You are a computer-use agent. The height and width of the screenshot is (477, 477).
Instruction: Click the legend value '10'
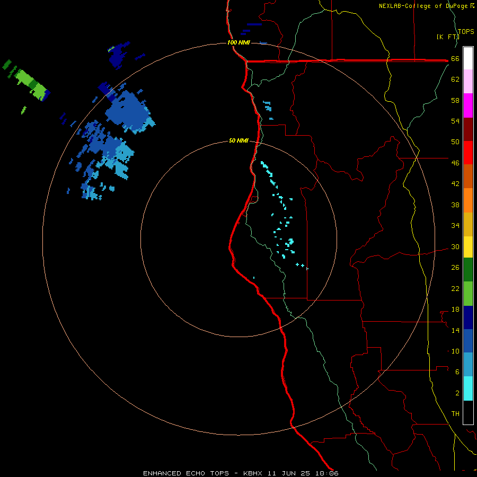point(455,351)
